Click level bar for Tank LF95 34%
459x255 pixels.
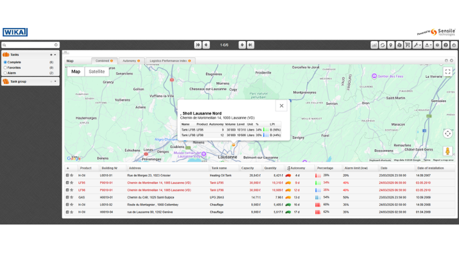point(318,183)
